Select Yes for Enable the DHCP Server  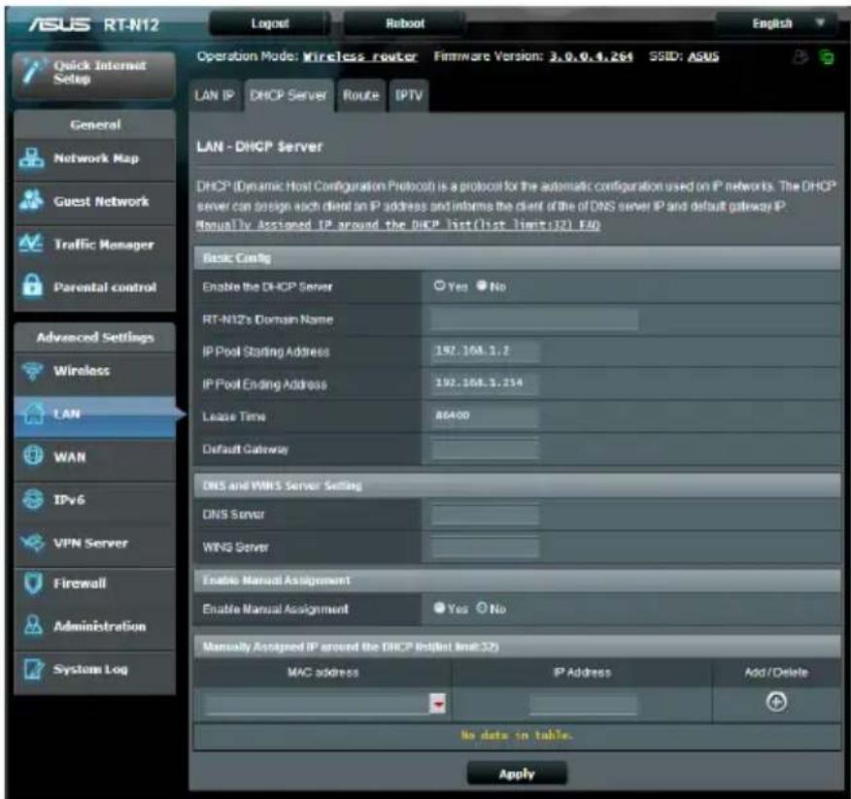[439, 285]
